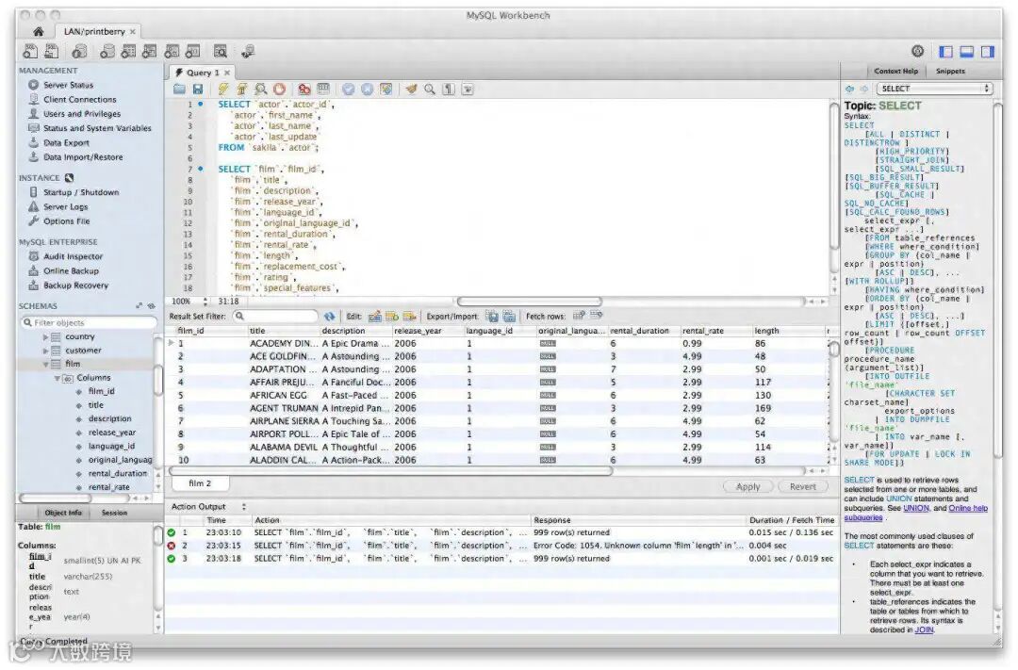This screenshot has width=1018, height=670.
Task: Open Server Status in Management
Action: click(68, 85)
